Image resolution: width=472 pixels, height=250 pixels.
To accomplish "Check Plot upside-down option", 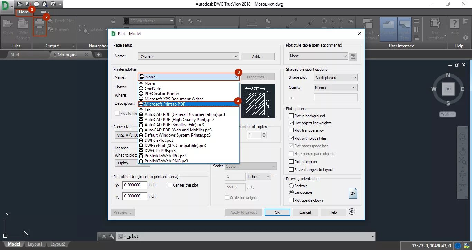I will (291, 200).
